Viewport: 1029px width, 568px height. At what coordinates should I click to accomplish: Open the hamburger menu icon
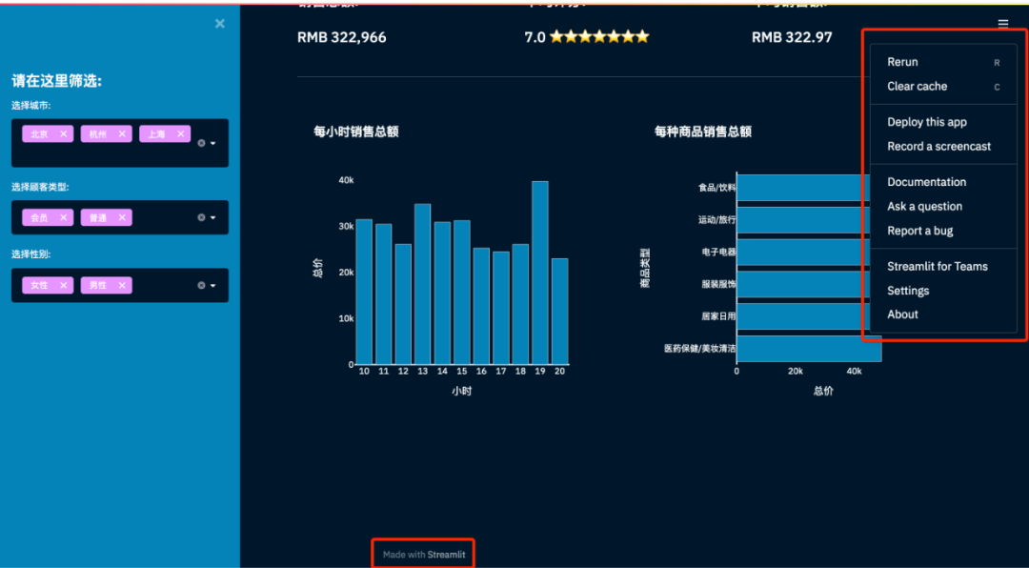coord(1002,24)
